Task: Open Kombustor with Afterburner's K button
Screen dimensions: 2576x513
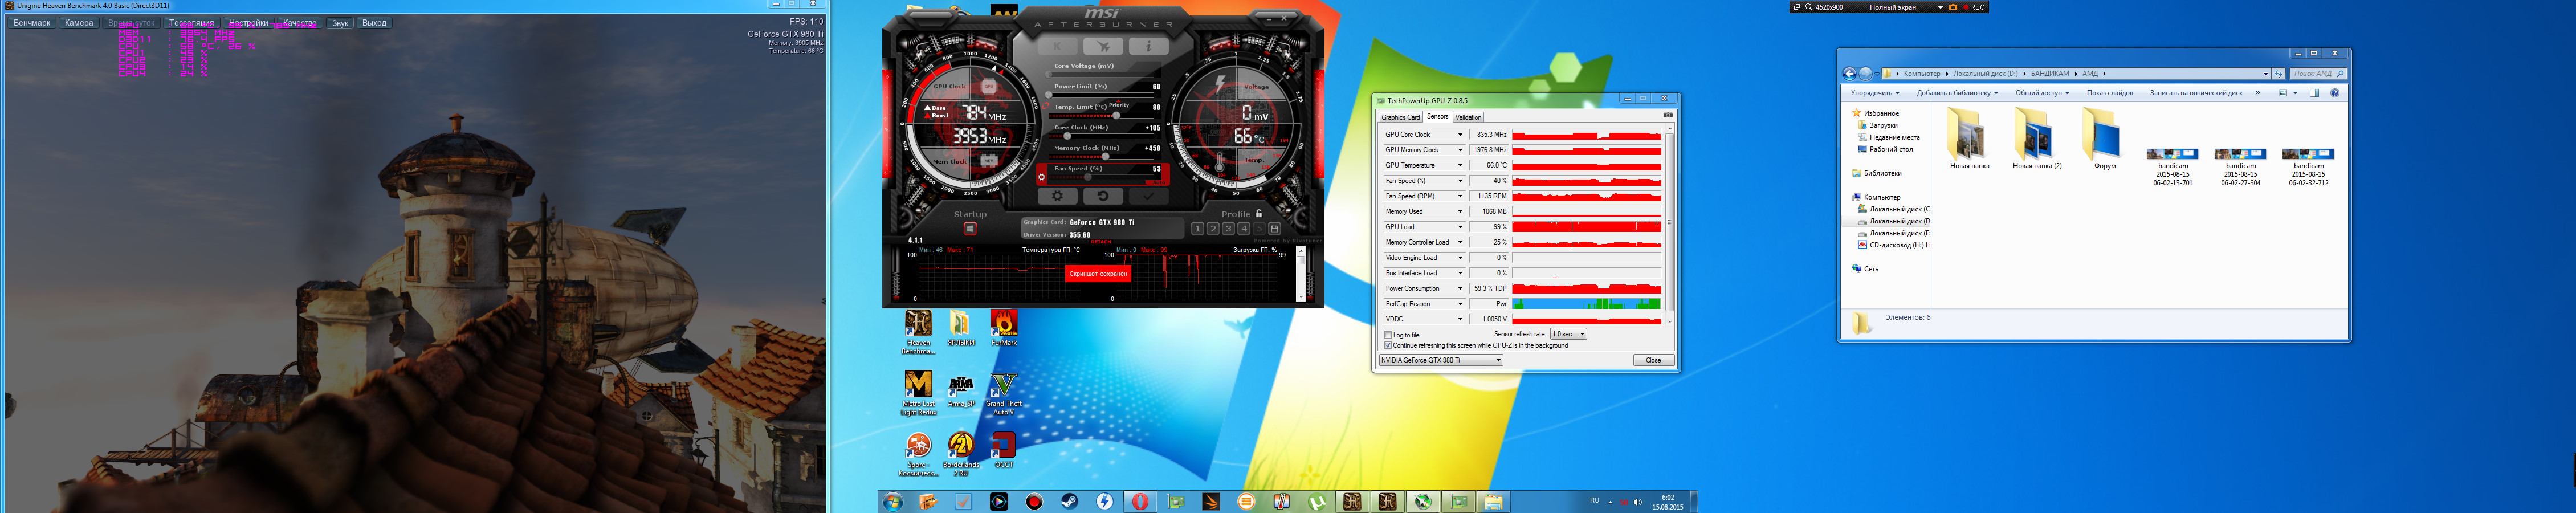Action: pos(1058,46)
